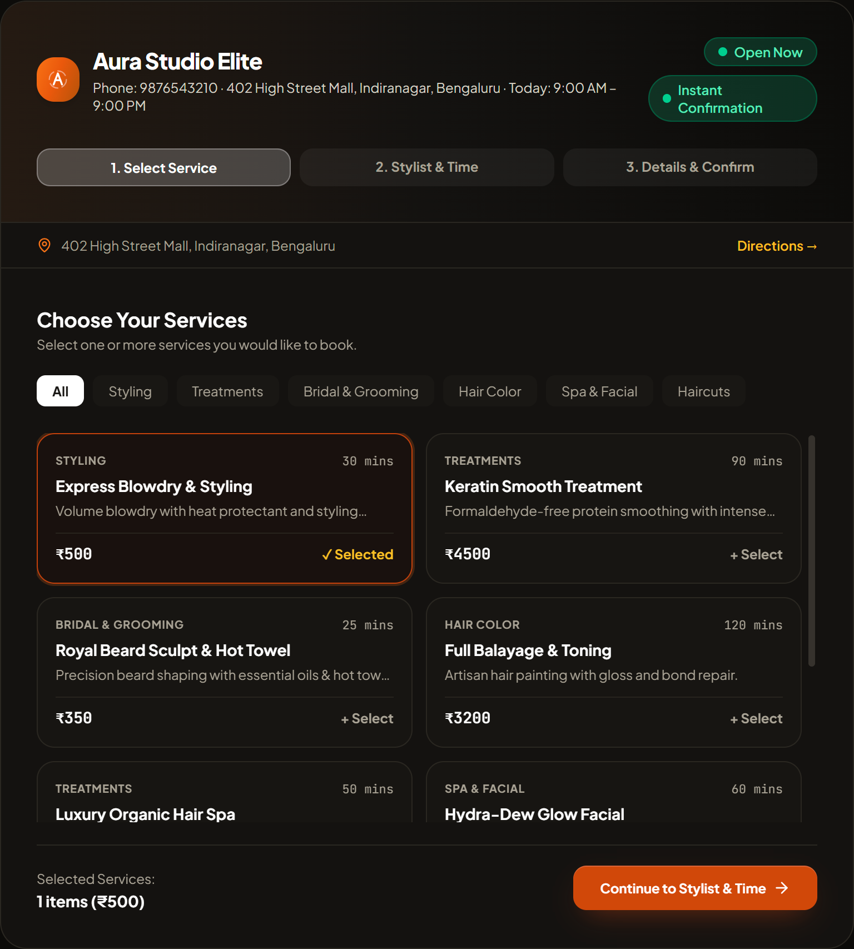The image size is (854, 949).
Task: Filter services by Bridal & Grooming
Action: [x=361, y=391]
